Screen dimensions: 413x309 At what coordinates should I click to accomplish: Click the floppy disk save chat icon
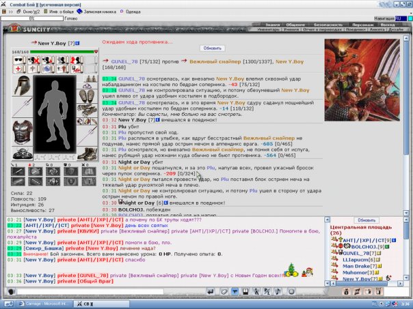coord(245,291)
